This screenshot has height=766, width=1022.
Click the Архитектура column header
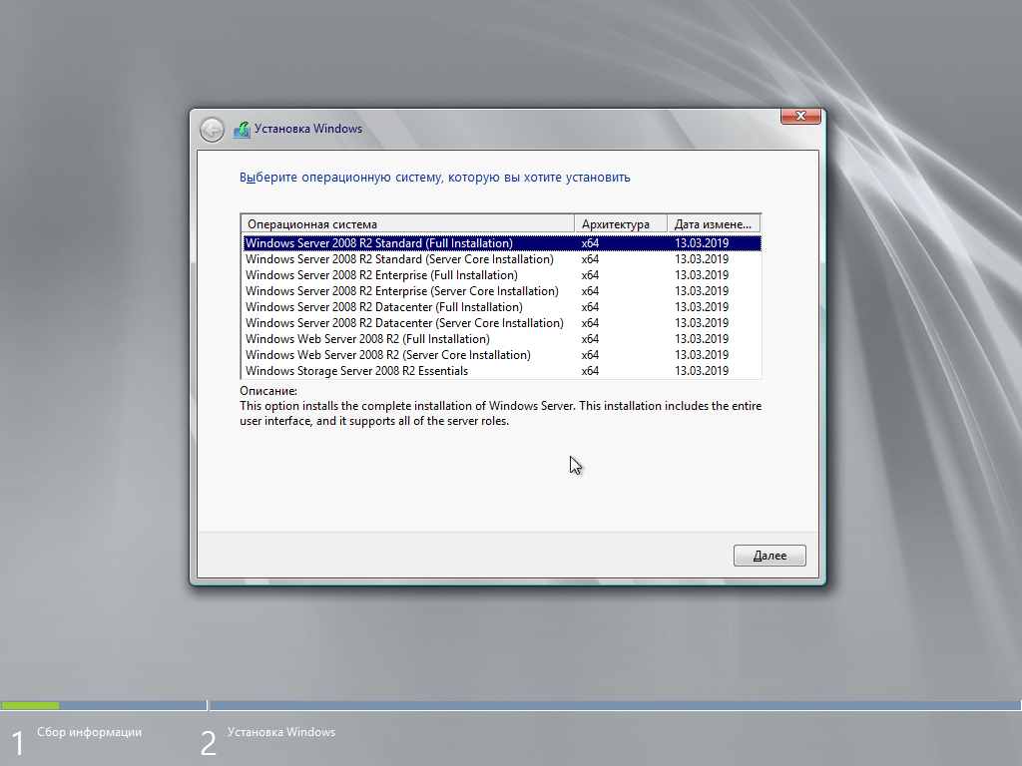point(621,224)
